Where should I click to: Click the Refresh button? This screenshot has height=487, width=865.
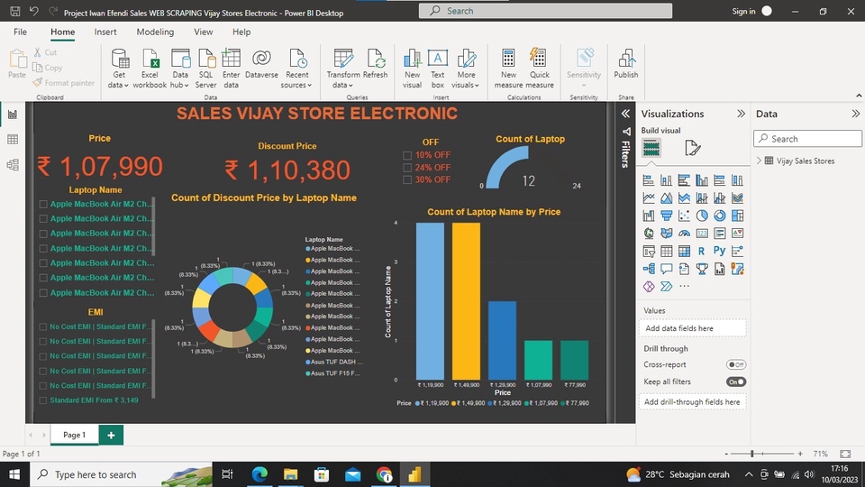coord(375,63)
